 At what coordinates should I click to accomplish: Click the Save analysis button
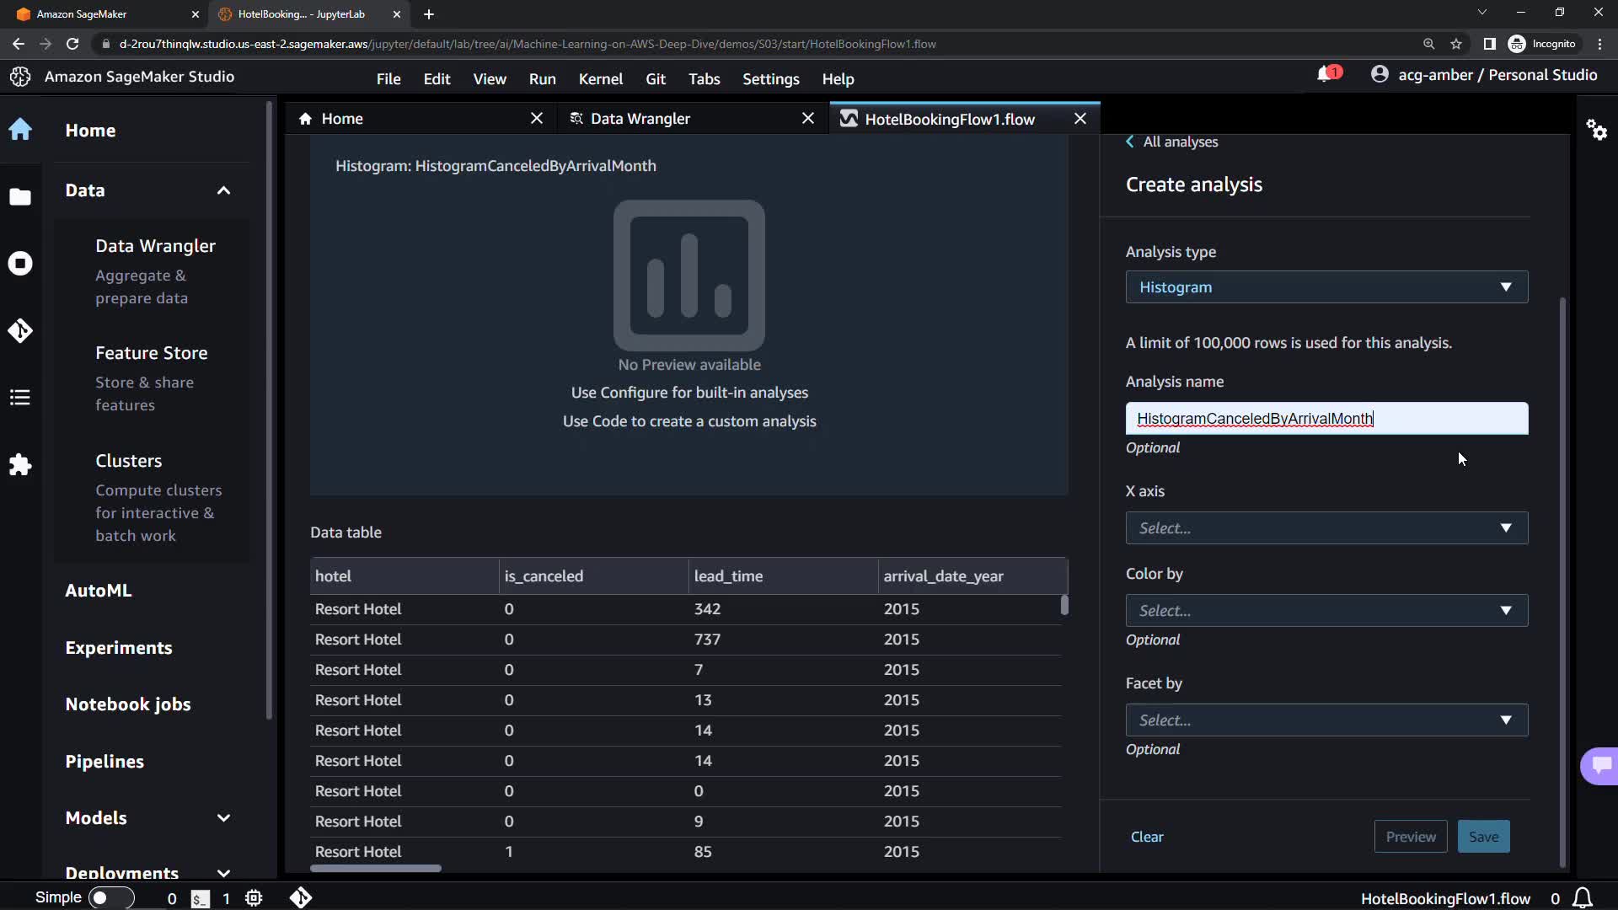(x=1483, y=837)
